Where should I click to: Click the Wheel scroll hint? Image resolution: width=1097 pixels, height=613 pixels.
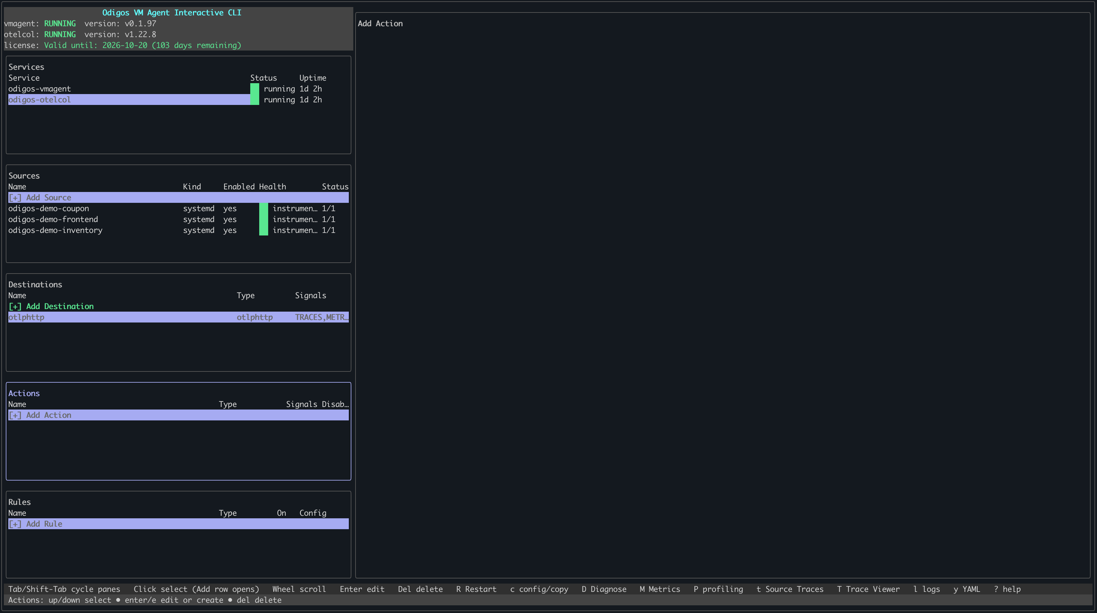(x=299, y=589)
